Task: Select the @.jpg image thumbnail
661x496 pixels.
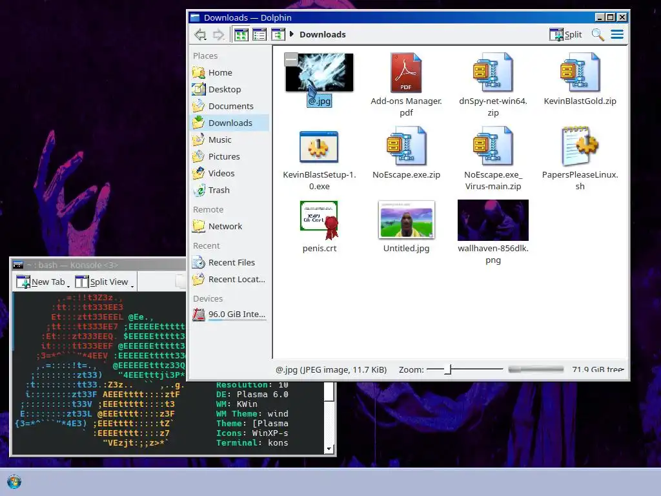Action: pos(320,72)
